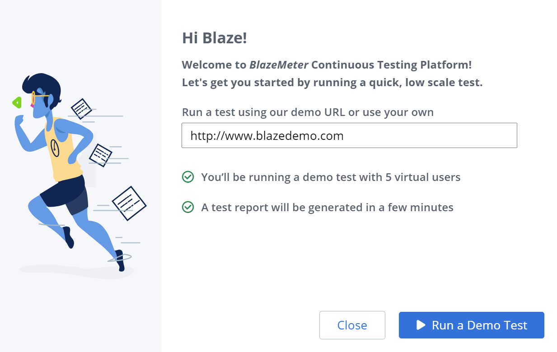Click the green arrow icon near runner's face
This screenshot has width=557, height=352.
pos(17,103)
